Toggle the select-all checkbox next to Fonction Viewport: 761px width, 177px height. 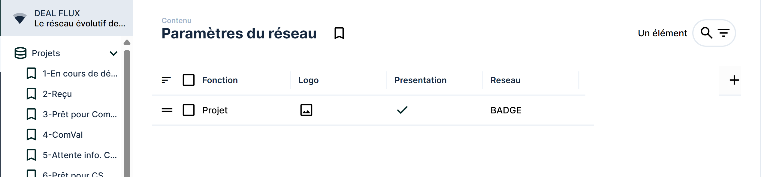tap(189, 80)
